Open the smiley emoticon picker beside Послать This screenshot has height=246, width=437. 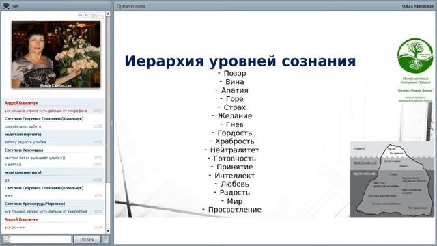[105, 239]
